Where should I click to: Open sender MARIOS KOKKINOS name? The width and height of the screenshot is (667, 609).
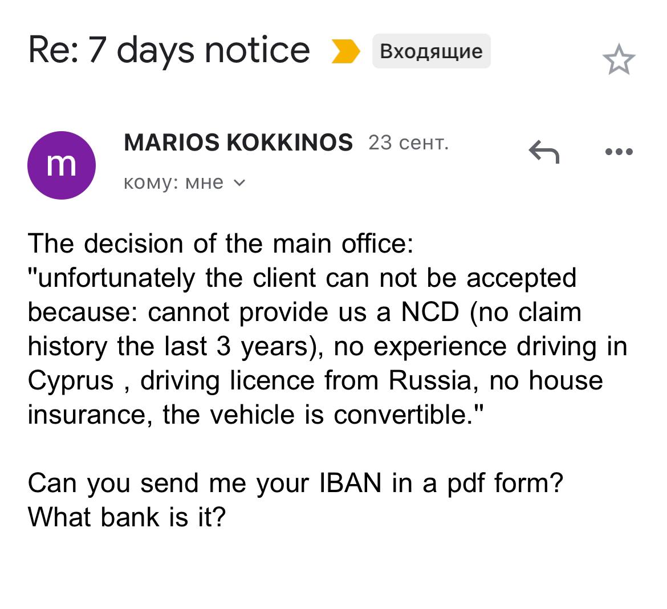pyautogui.click(x=238, y=143)
